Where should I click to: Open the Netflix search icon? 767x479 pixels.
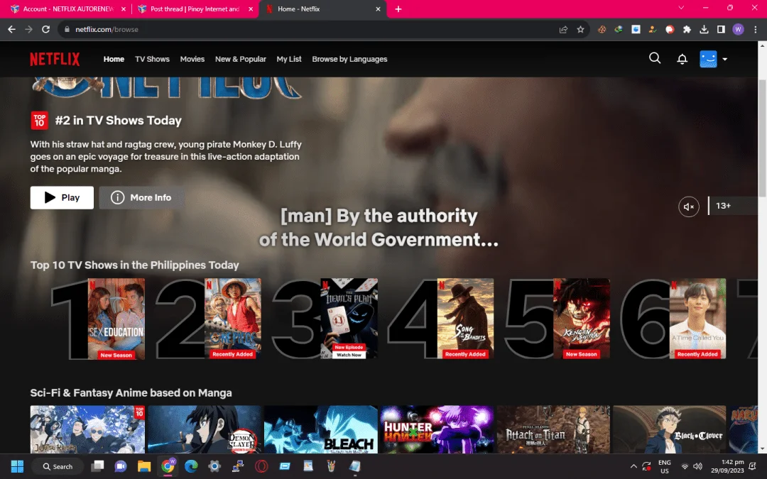pyautogui.click(x=655, y=59)
